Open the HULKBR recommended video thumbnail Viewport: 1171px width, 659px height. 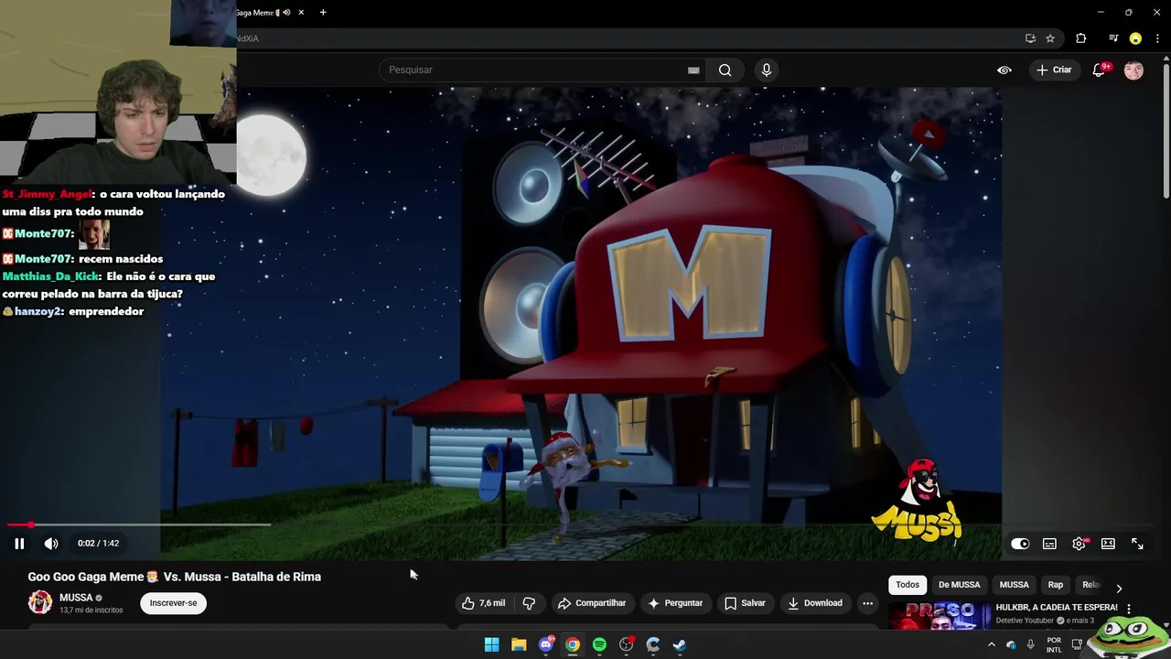[x=940, y=616]
